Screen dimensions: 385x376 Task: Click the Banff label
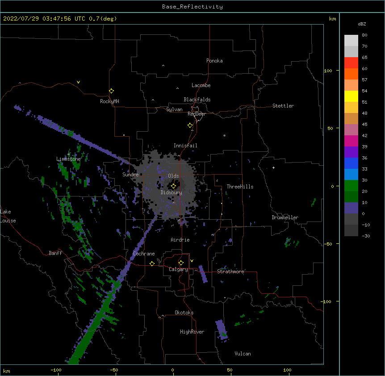pos(55,253)
